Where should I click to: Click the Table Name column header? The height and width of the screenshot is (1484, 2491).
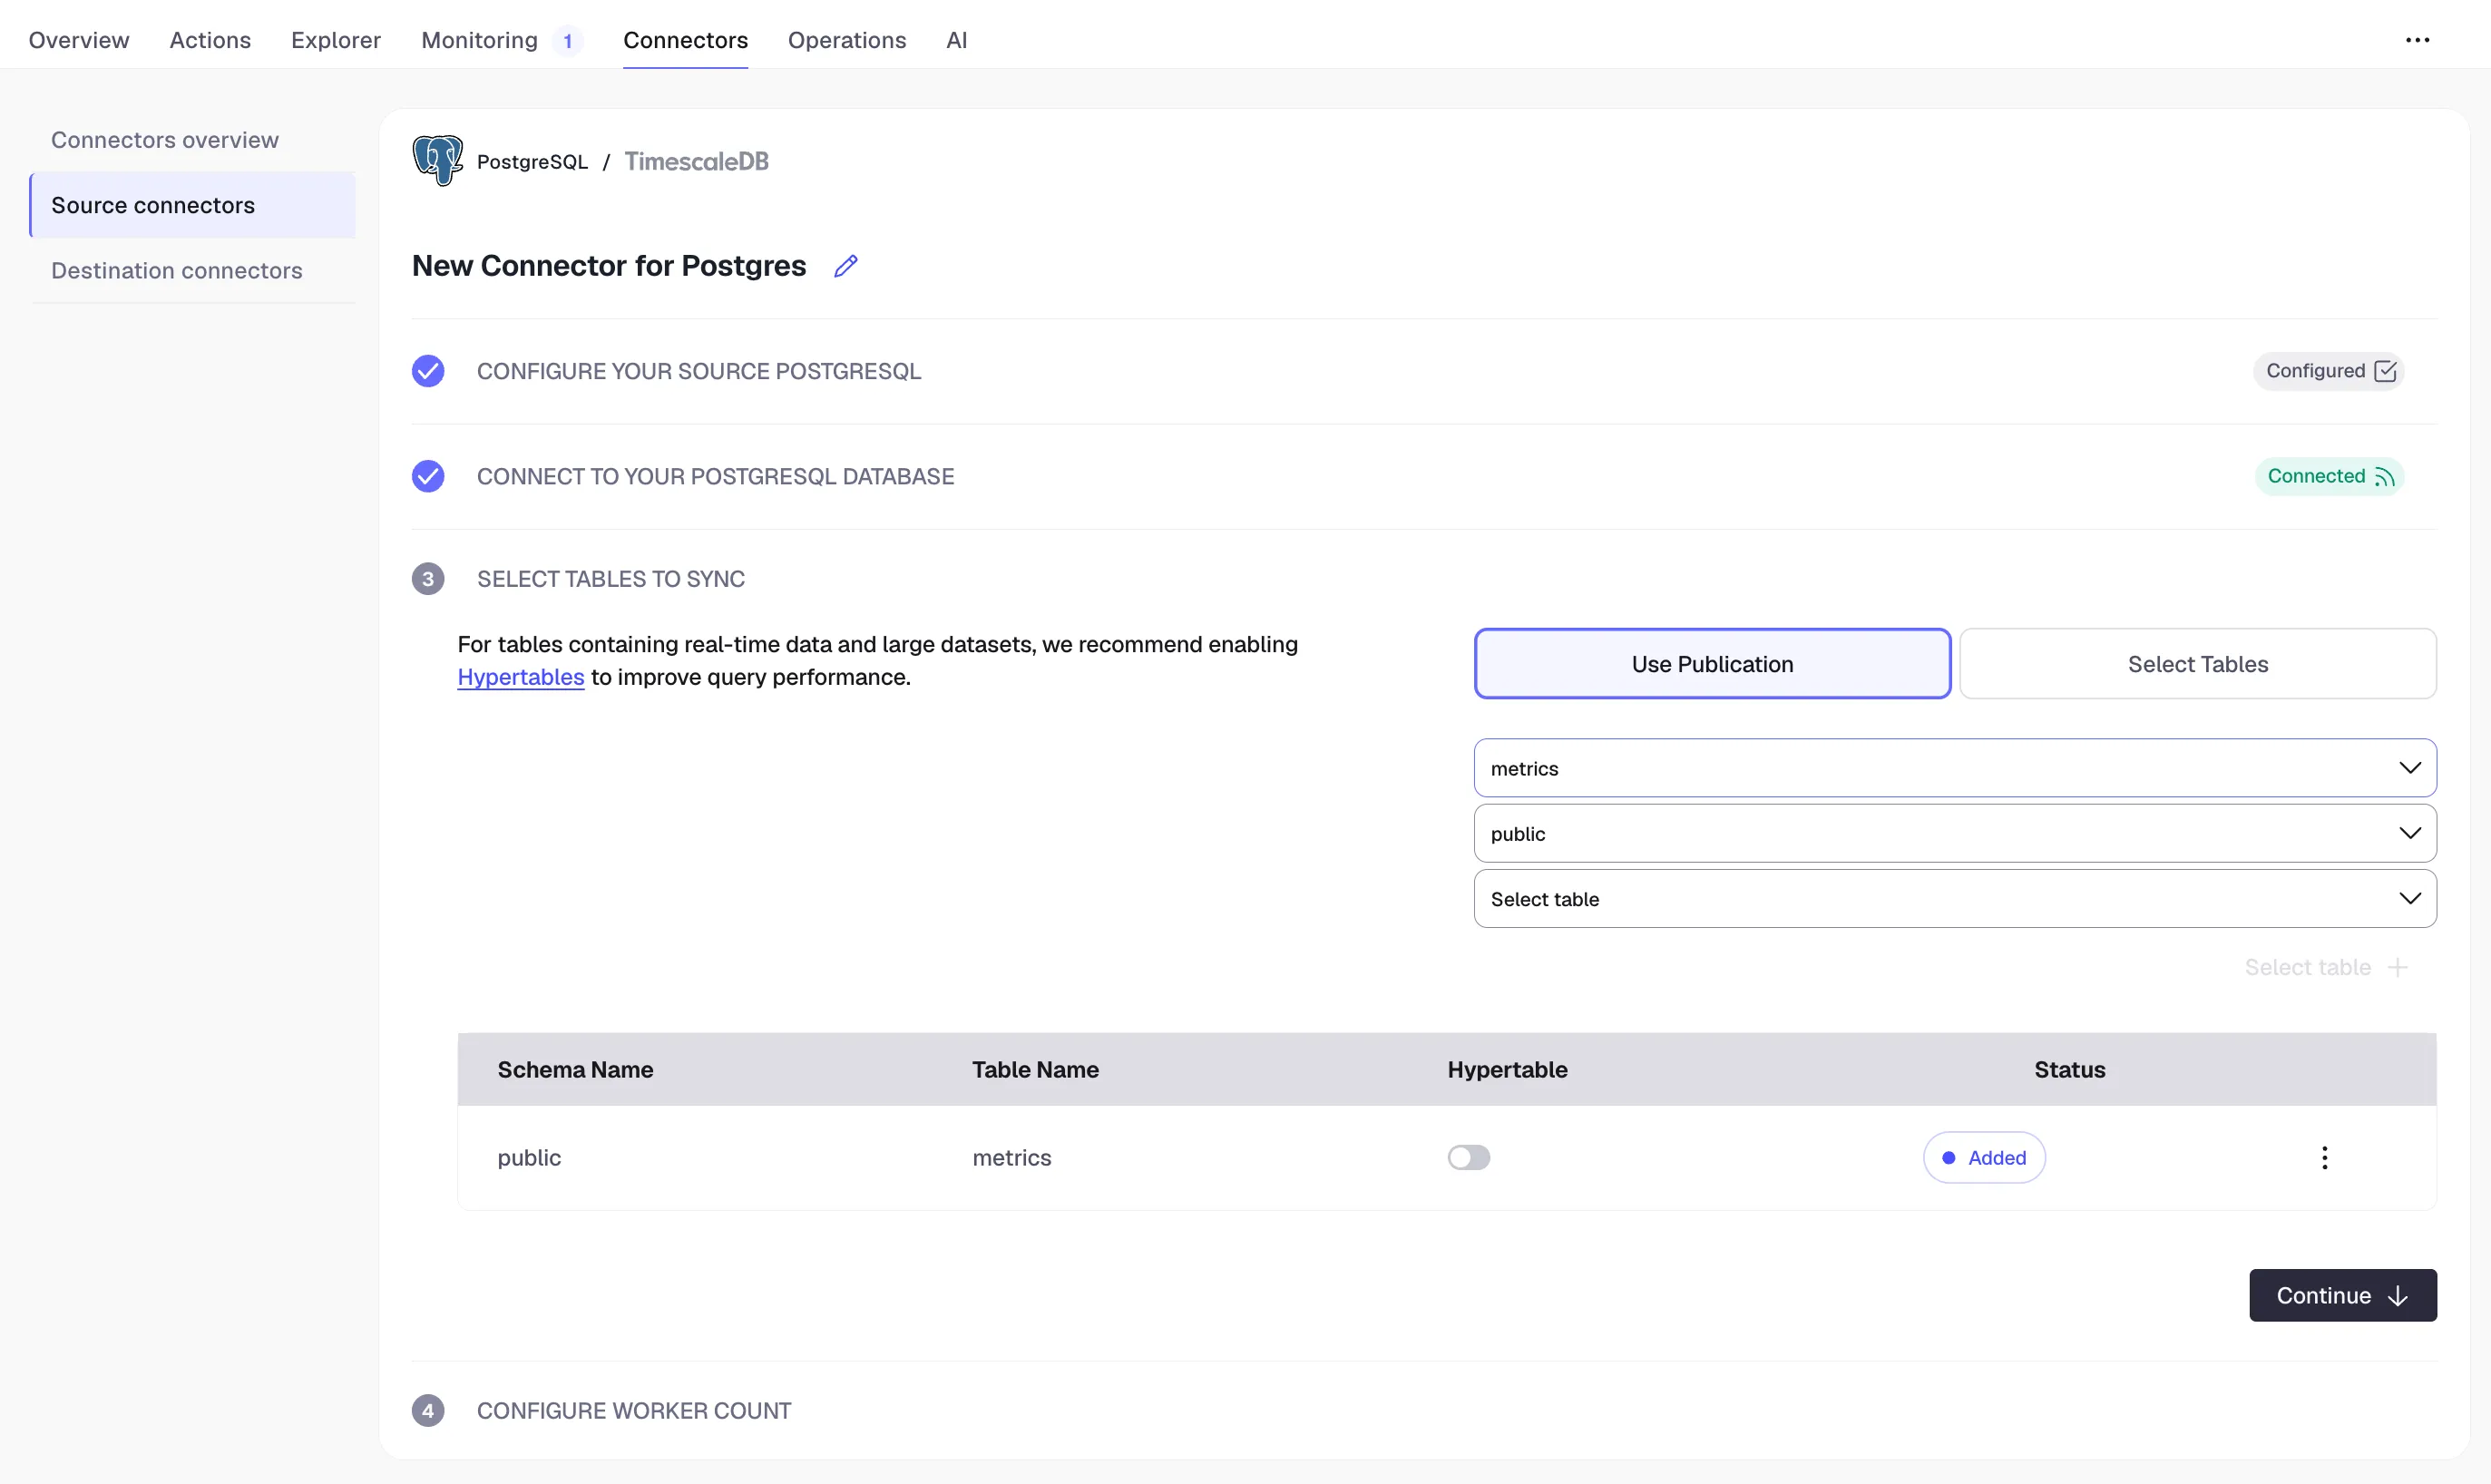tap(1035, 1069)
